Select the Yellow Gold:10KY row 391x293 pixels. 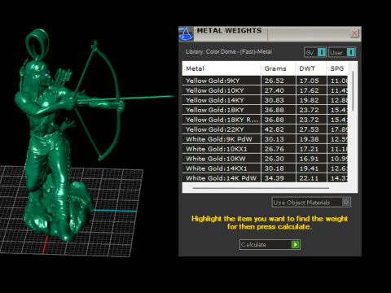[x=265, y=90]
